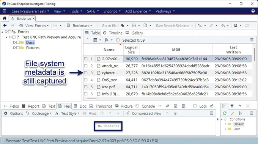Open the hex view pane options menu icon

[211, 113]
